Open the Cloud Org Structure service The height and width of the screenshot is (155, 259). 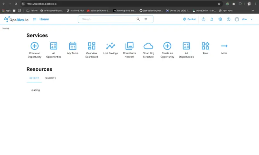pos(148,50)
